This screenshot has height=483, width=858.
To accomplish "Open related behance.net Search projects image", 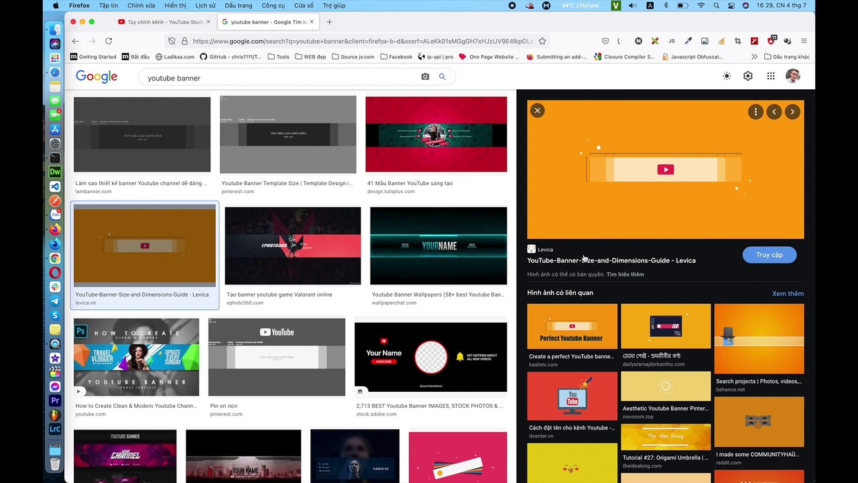I will coord(759,339).
